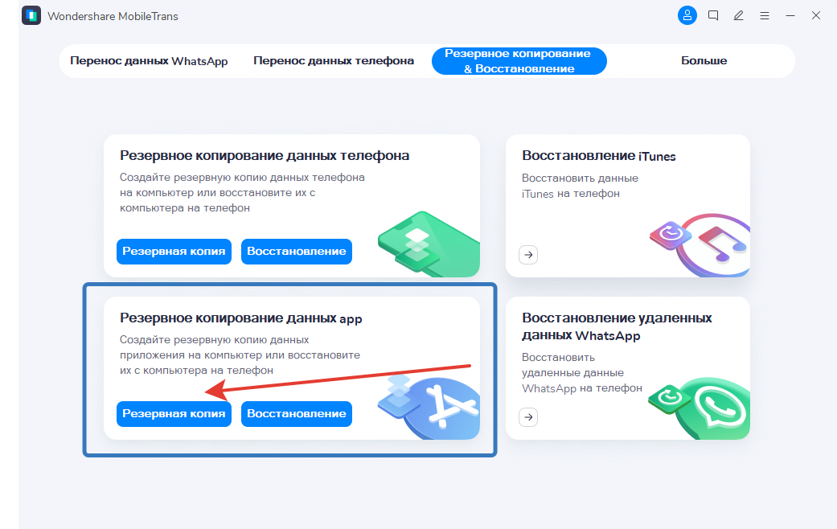Click the iTunes music note illustration
The height and width of the screenshot is (529, 837).
pos(700,245)
